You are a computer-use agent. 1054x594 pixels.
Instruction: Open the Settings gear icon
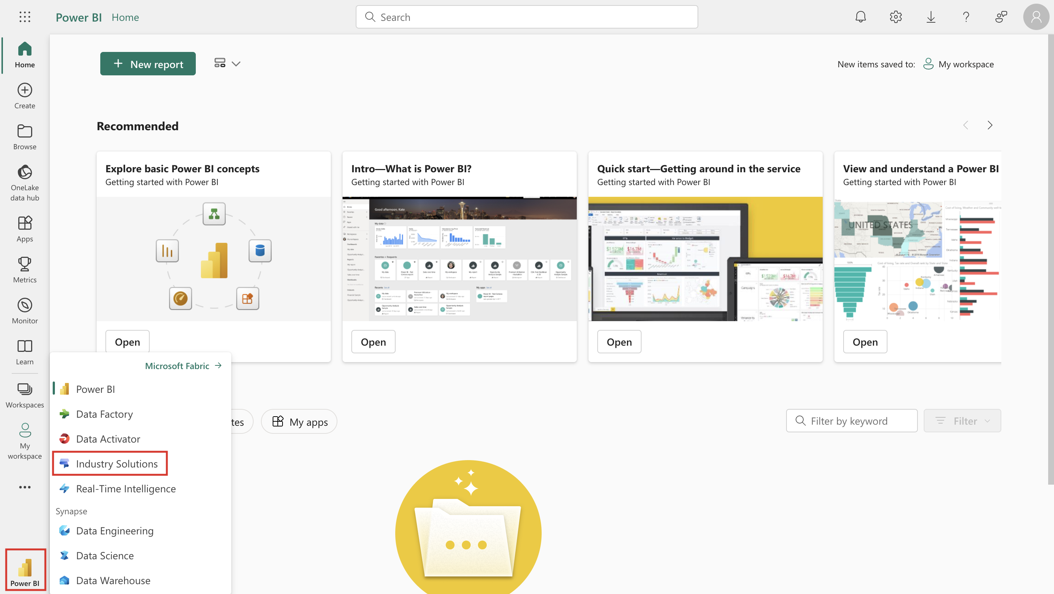coord(896,17)
